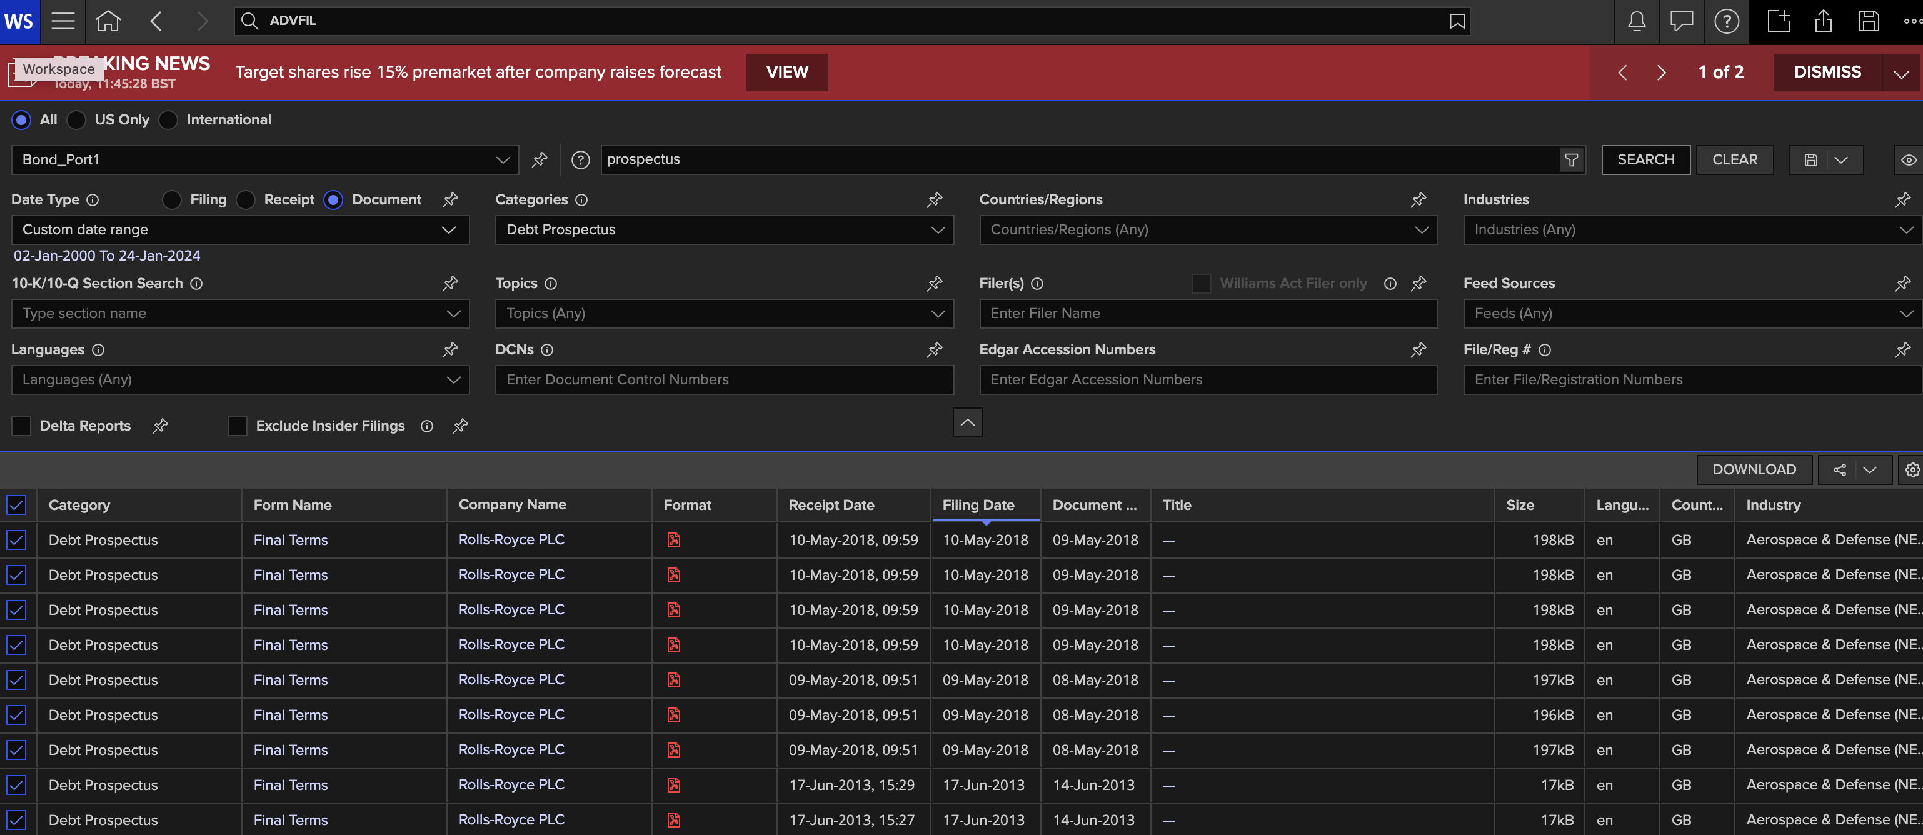Click the Enter Filer Name field
This screenshot has width=1923, height=835.
[1208, 313]
